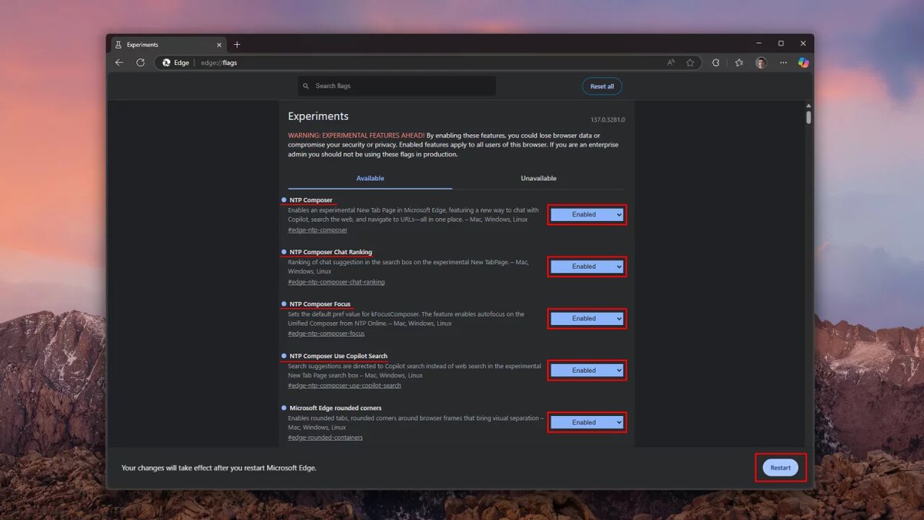Go back using the browser back arrow

click(119, 62)
